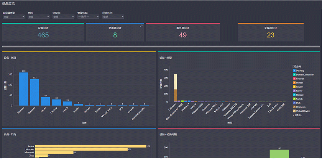
Task: Select the Desktop bar showing 35
Action: tap(56, 103)
